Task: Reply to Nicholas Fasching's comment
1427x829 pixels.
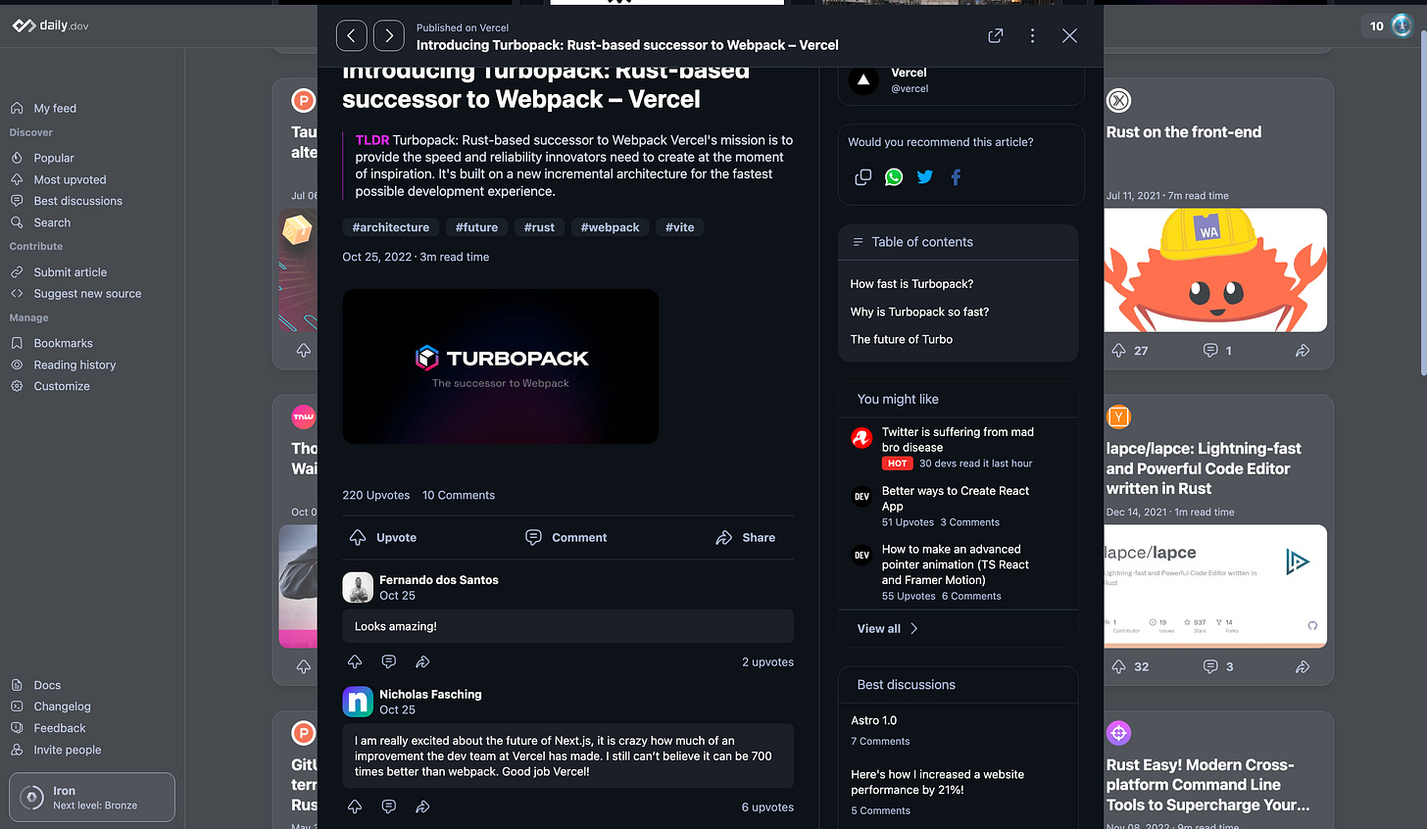Action: pyautogui.click(x=389, y=807)
